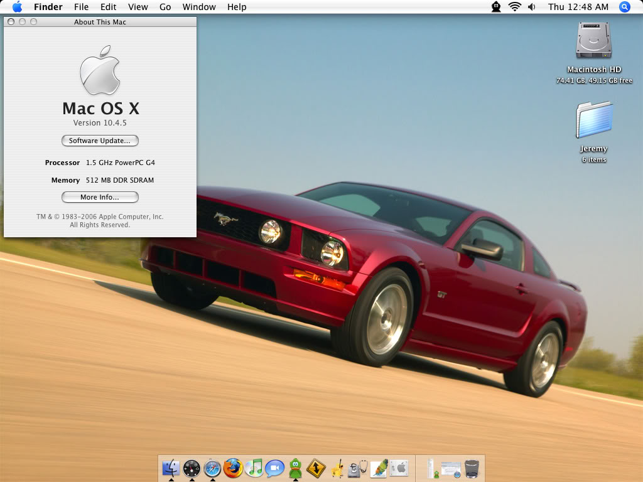Launch Safari from the Dock

pos(212,468)
